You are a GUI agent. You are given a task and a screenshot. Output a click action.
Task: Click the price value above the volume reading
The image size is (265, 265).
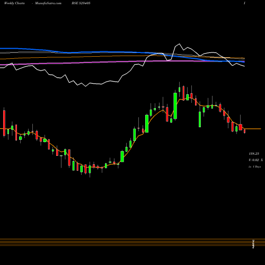click(254, 154)
